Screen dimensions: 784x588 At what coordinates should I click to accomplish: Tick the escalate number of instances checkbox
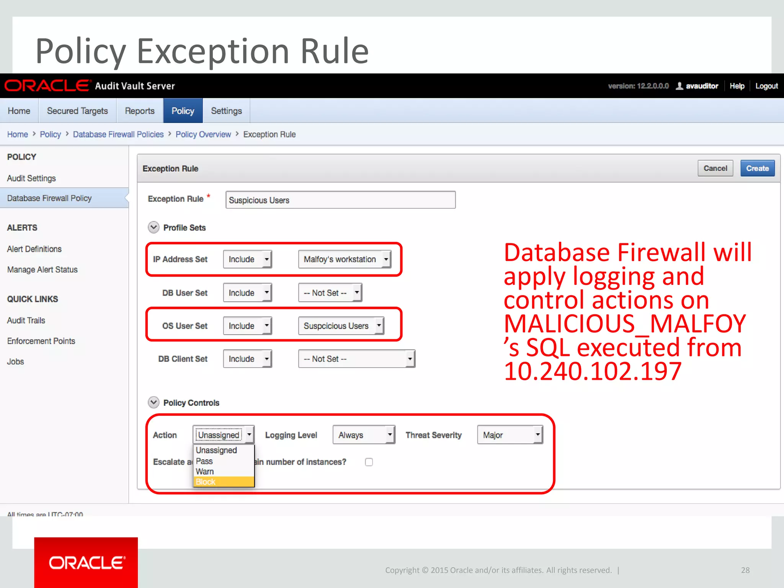(369, 462)
